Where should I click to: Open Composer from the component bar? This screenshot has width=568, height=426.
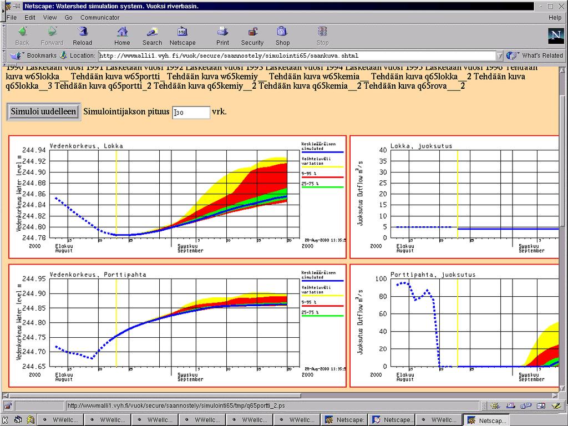(x=556, y=405)
